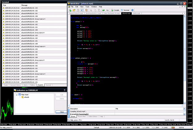Switch to the Color Stochastic V4.mq4 tab
This screenshot has height=130, width=193.
pos(111,13)
